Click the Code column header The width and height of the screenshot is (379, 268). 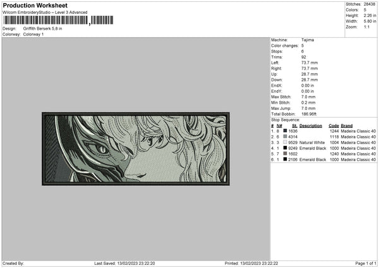coord(334,126)
